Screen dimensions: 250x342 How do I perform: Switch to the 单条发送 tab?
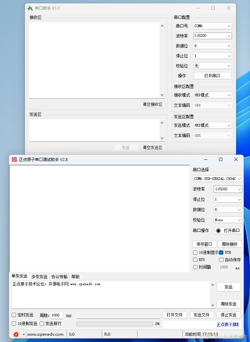click(19, 276)
